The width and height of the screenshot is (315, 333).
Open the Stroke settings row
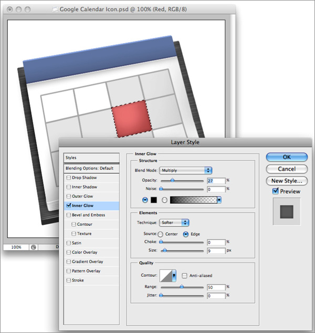coord(91,280)
